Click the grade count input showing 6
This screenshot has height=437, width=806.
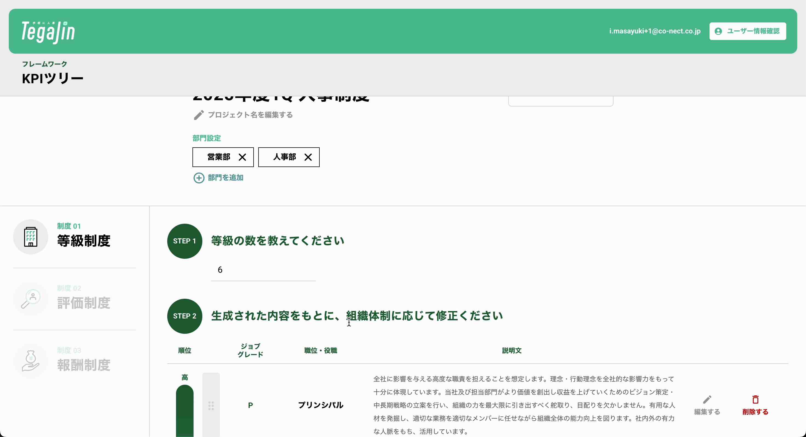pos(263,270)
